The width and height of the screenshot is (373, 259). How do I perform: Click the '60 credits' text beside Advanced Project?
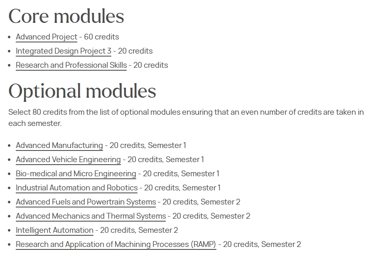[x=101, y=37]
